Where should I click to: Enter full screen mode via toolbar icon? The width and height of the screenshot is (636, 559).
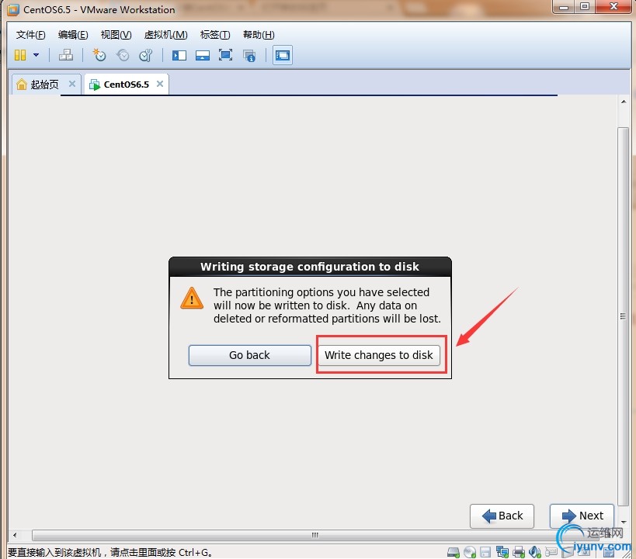(225, 55)
